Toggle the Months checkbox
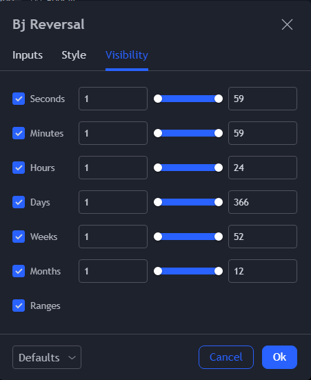This screenshot has height=380, width=311. [19, 271]
